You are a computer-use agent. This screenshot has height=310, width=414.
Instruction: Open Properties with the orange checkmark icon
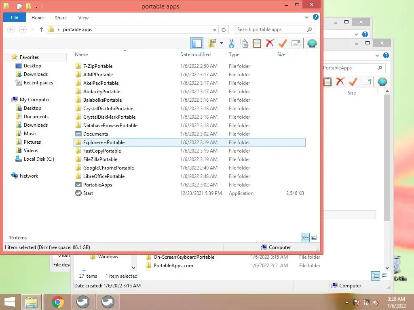[283, 43]
